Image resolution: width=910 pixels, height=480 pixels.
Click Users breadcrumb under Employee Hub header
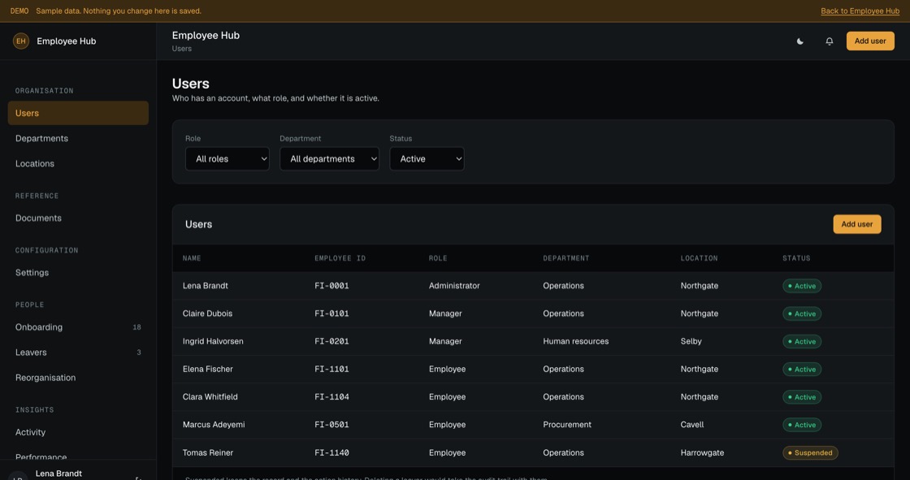click(182, 49)
